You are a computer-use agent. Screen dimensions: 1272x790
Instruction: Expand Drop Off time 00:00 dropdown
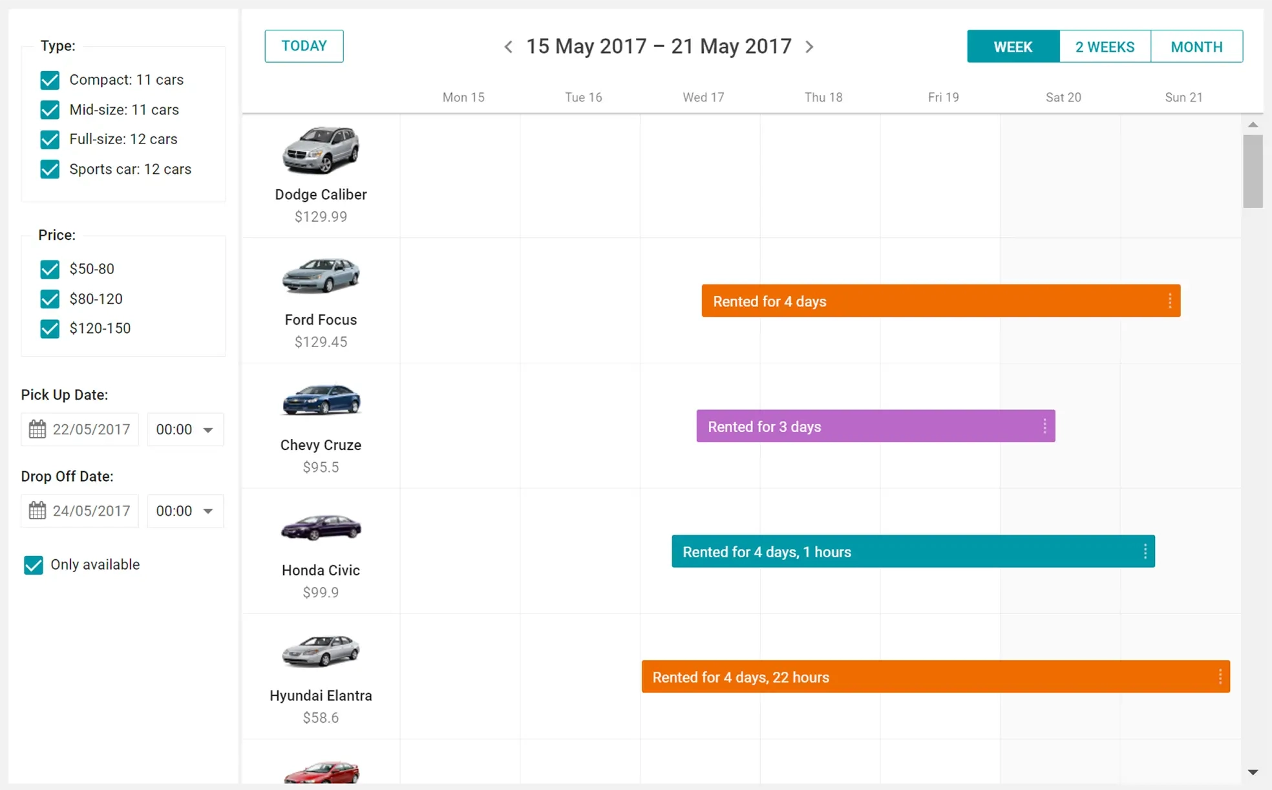[208, 511]
